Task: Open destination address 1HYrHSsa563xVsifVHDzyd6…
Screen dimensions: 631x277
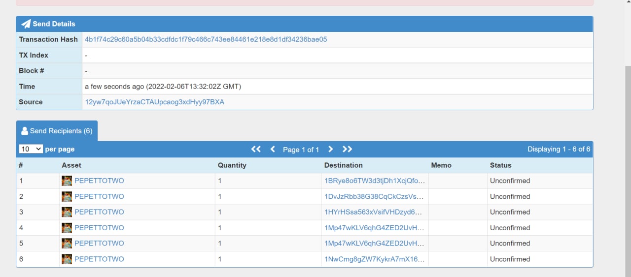Action: pyautogui.click(x=374, y=212)
